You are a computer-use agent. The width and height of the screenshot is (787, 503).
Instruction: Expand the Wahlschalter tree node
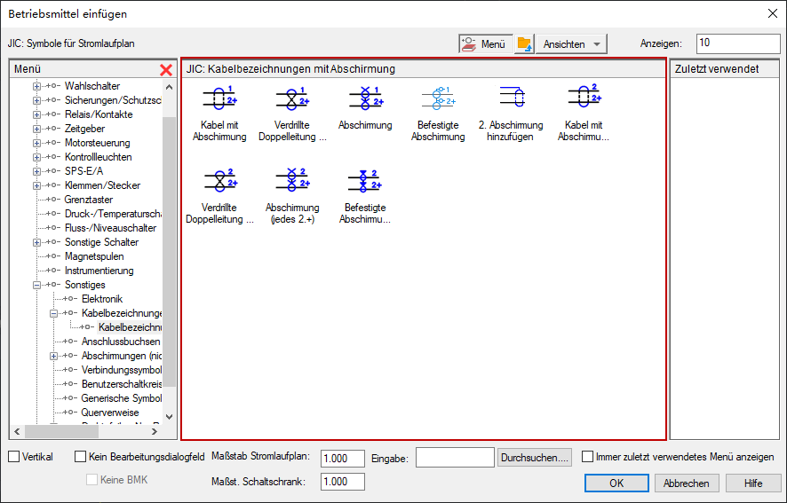coord(36,86)
